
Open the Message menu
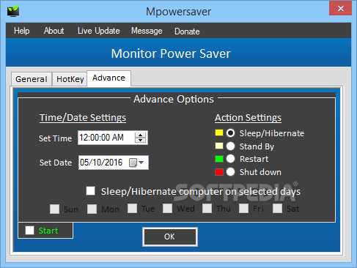[x=147, y=31]
